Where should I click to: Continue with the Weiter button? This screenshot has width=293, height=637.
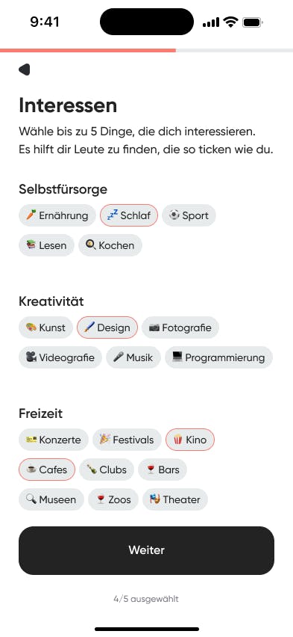(x=146, y=550)
